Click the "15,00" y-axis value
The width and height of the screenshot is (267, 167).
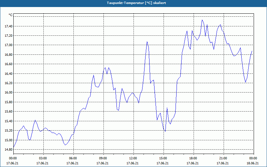(x=9, y=140)
